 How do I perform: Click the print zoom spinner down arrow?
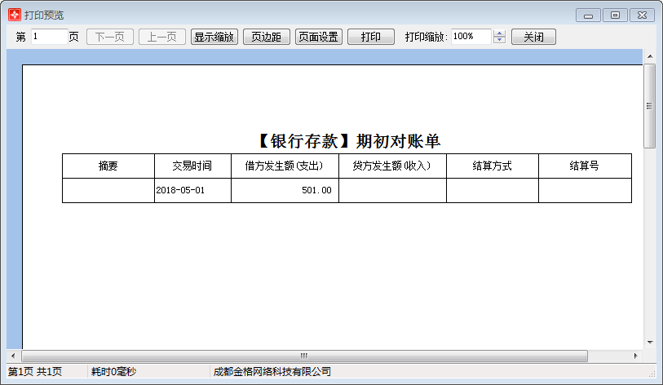tap(500, 41)
